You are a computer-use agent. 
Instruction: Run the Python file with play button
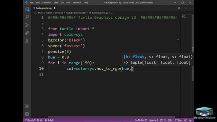tap(179, 8)
